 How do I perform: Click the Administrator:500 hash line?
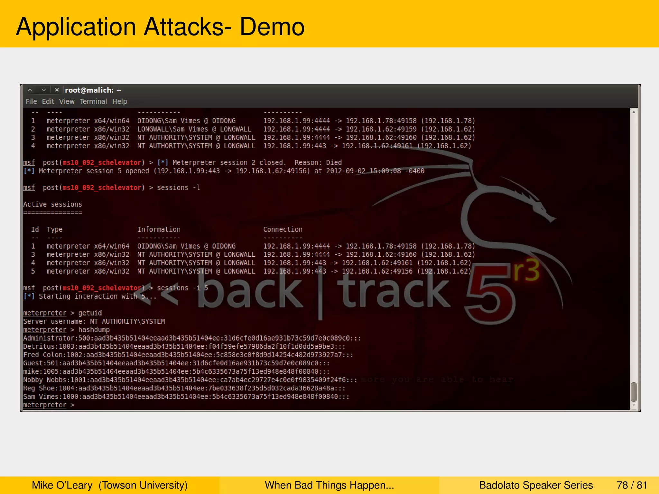[192, 338]
